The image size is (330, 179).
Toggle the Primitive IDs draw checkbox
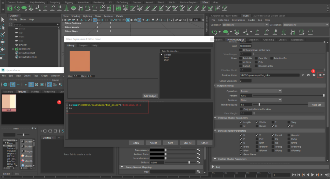272,58
